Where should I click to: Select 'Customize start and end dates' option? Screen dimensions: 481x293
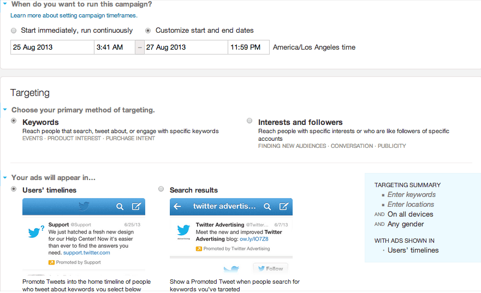pyautogui.click(x=149, y=31)
